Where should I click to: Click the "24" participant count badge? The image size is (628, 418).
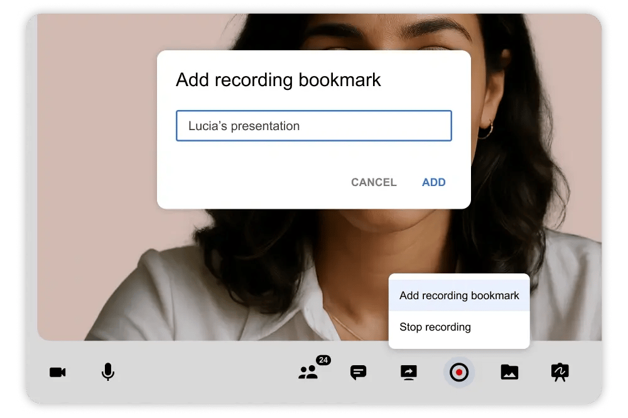(x=323, y=360)
